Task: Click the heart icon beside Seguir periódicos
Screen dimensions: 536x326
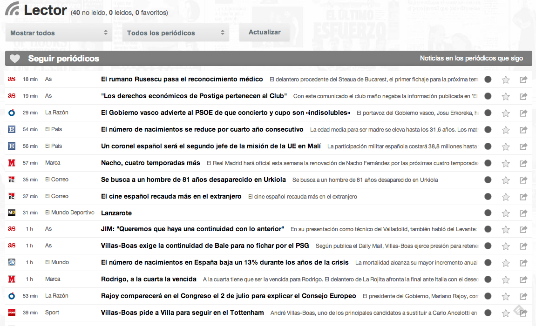Action: [15, 59]
